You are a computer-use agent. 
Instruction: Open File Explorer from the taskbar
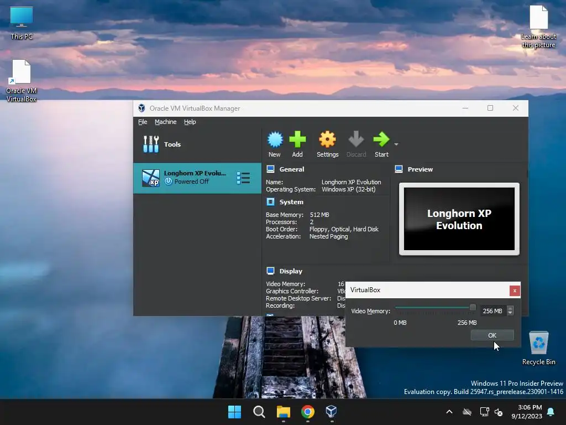point(284,412)
